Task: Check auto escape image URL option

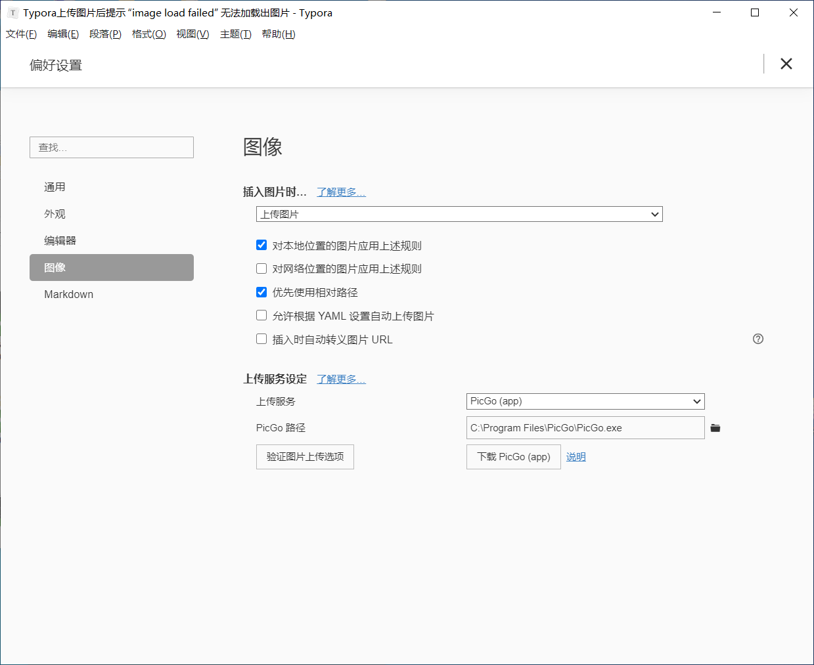Action: click(x=261, y=339)
